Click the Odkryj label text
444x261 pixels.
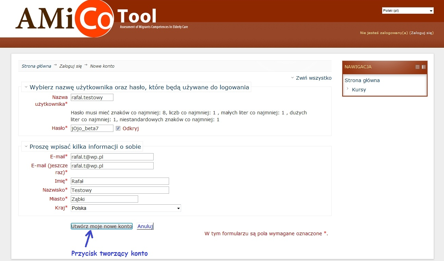[x=131, y=128]
